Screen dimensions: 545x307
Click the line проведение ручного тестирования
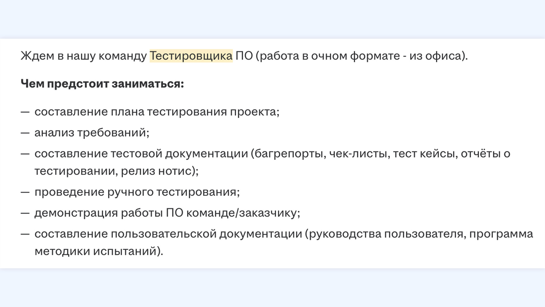click(x=137, y=192)
